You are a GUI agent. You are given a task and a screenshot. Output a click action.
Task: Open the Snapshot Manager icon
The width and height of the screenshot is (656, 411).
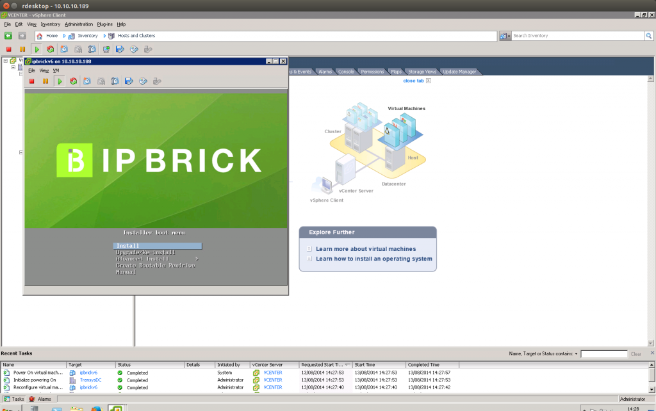coord(114,81)
